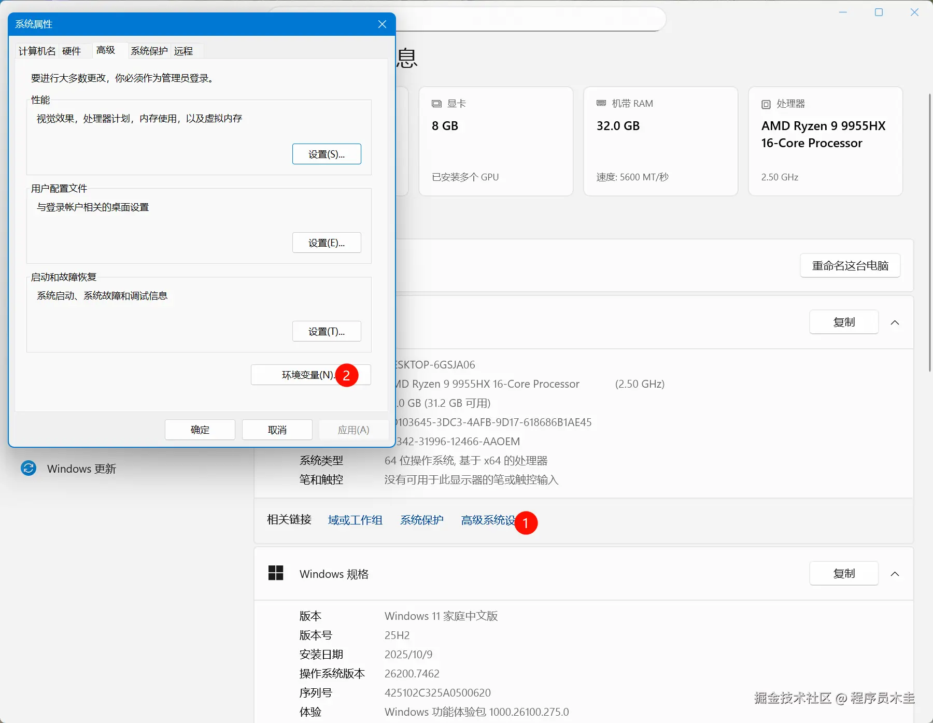Click the graphics card icon on 显卡 card
Image resolution: width=933 pixels, height=723 pixels.
pos(437,104)
